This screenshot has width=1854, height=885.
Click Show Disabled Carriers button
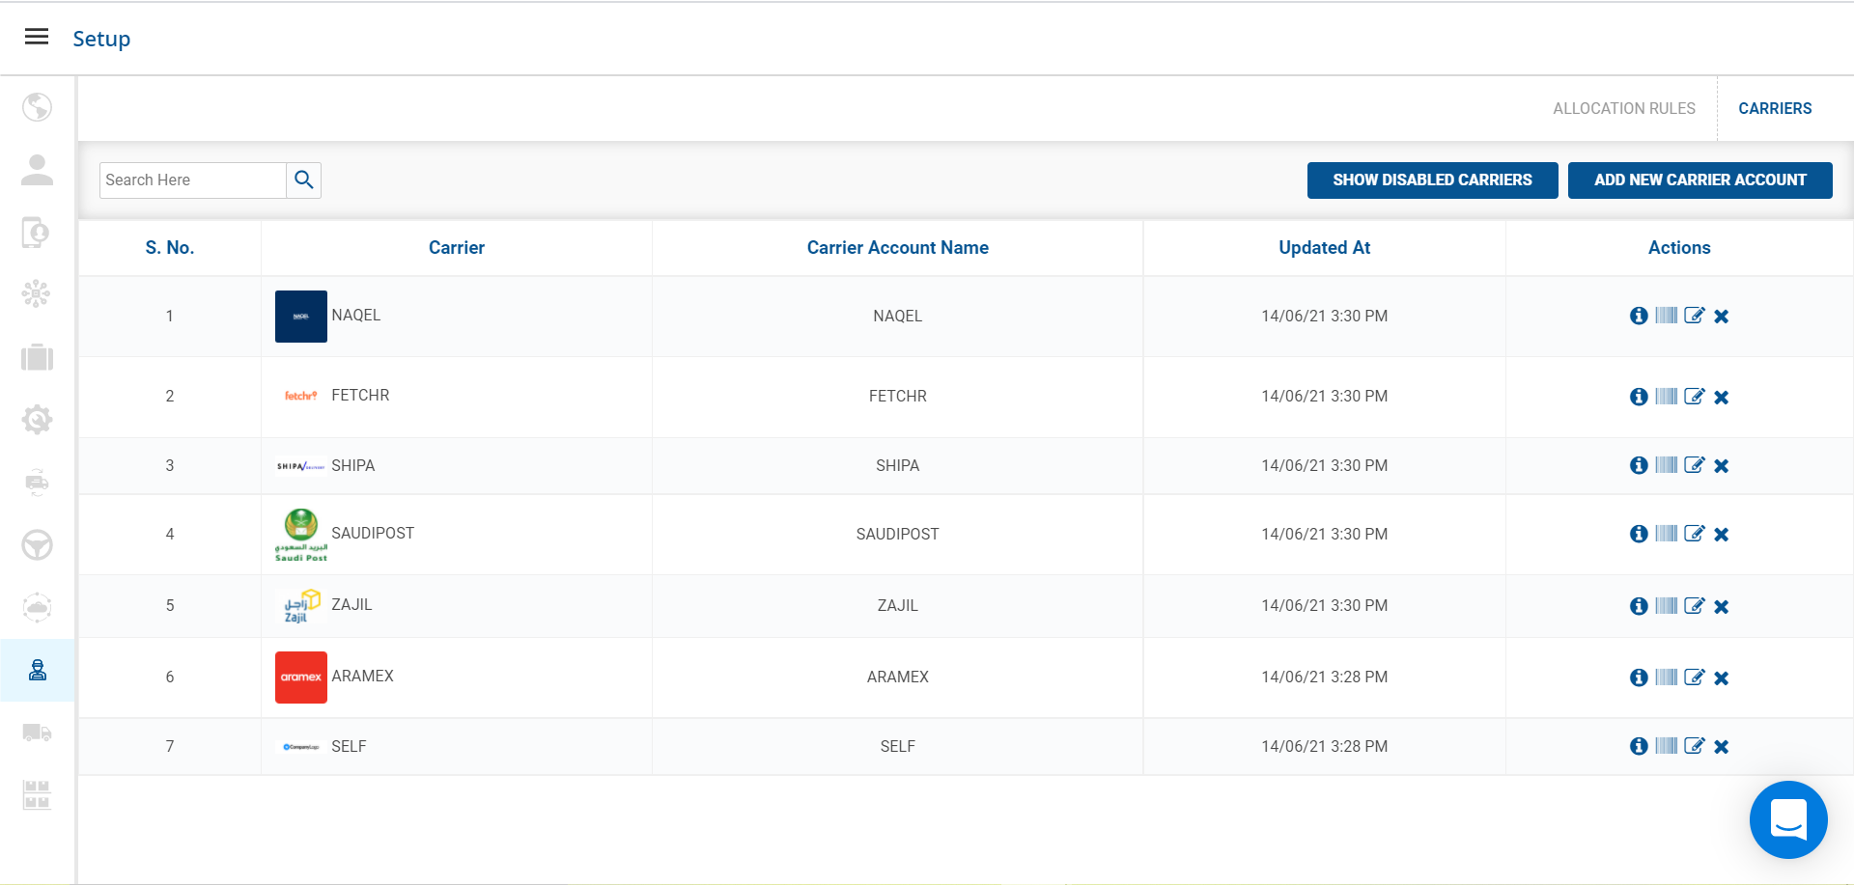tap(1432, 180)
